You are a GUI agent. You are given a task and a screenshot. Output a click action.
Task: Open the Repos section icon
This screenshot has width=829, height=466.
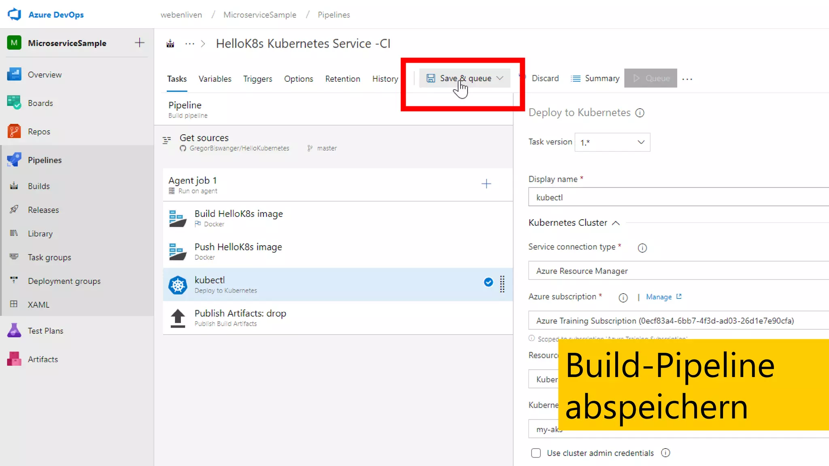tap(14, 131)
